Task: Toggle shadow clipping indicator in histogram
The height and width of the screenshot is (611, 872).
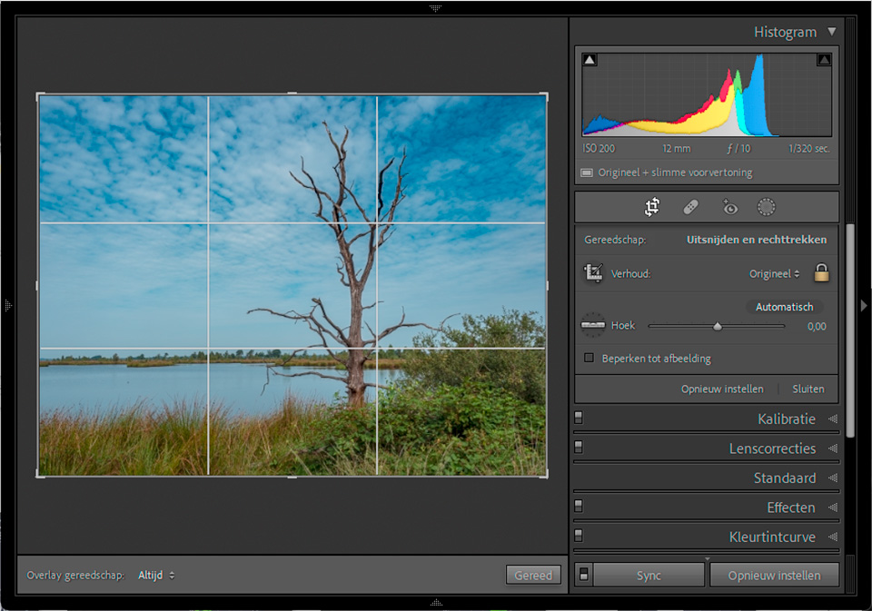Action: 590,60
